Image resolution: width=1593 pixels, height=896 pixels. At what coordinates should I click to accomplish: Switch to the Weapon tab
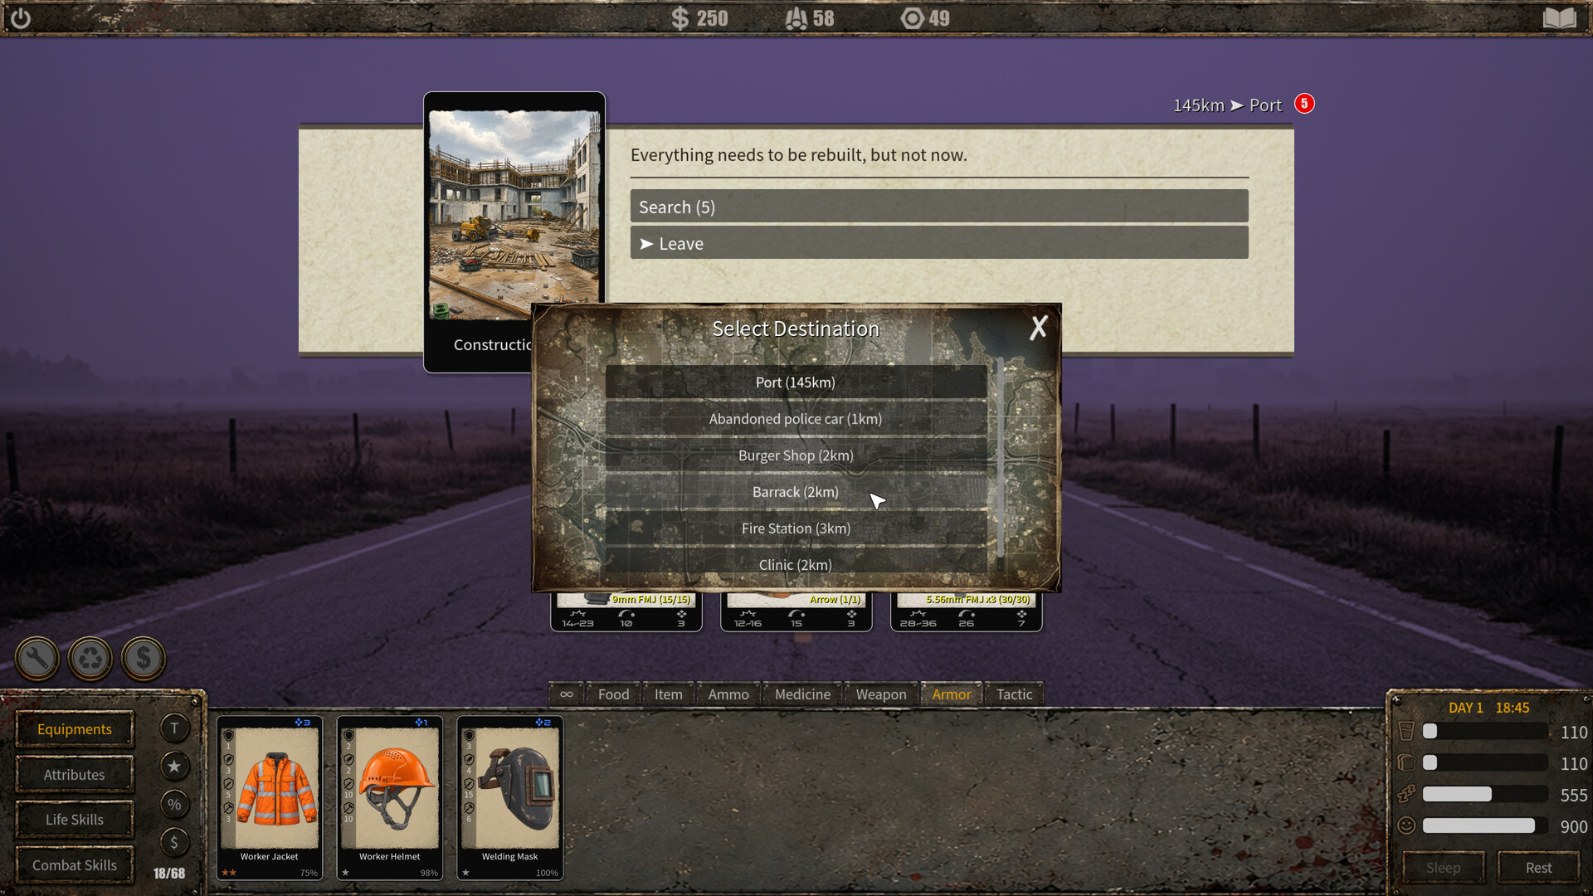(881, 694)
